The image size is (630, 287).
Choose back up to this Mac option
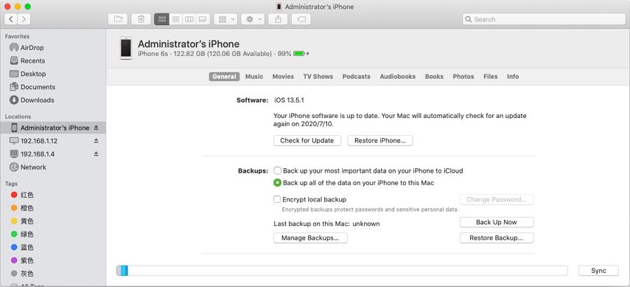pos(277,183)
